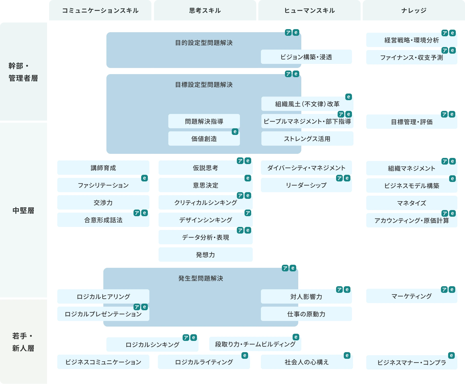Select the コミュニケーションスキル column header
The width and height of the screenshot is (465, 392).
click(100, 10)
